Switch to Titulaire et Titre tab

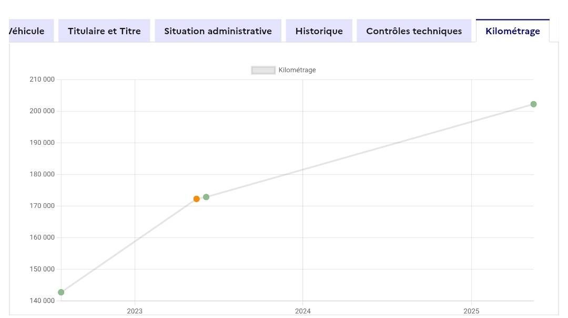pyautogui.click(x=104, y=31)
